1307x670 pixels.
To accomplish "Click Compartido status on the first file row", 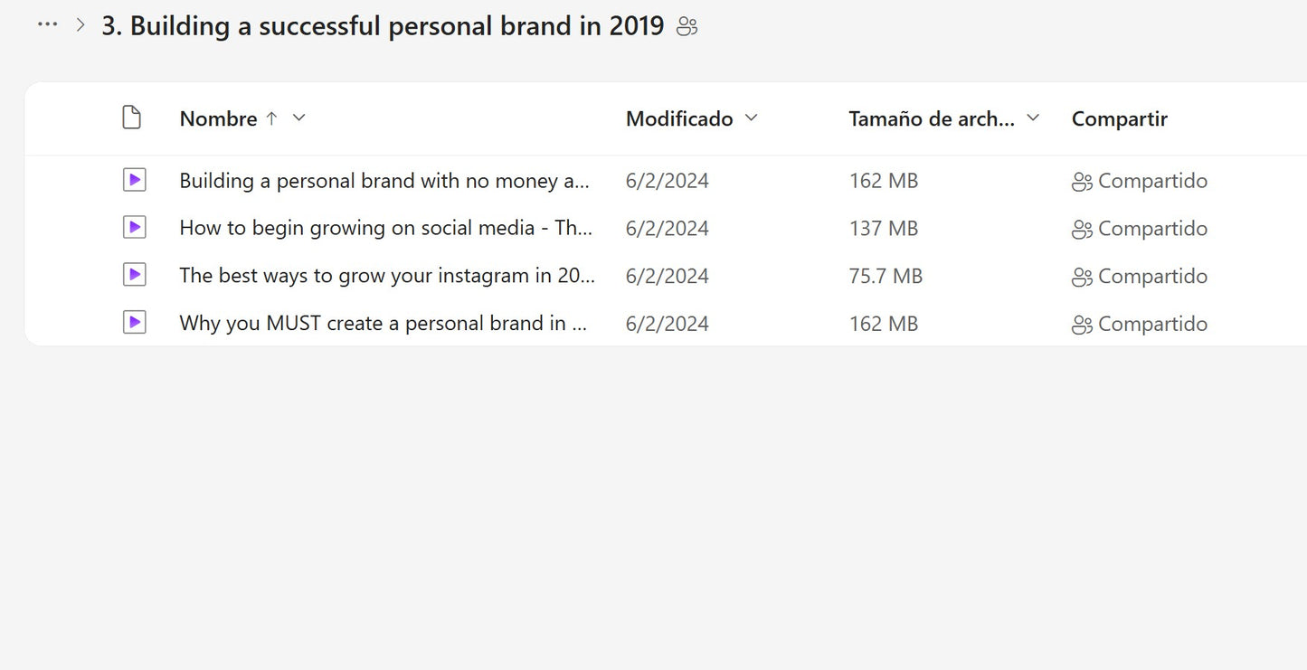I will coord(1151,181).
